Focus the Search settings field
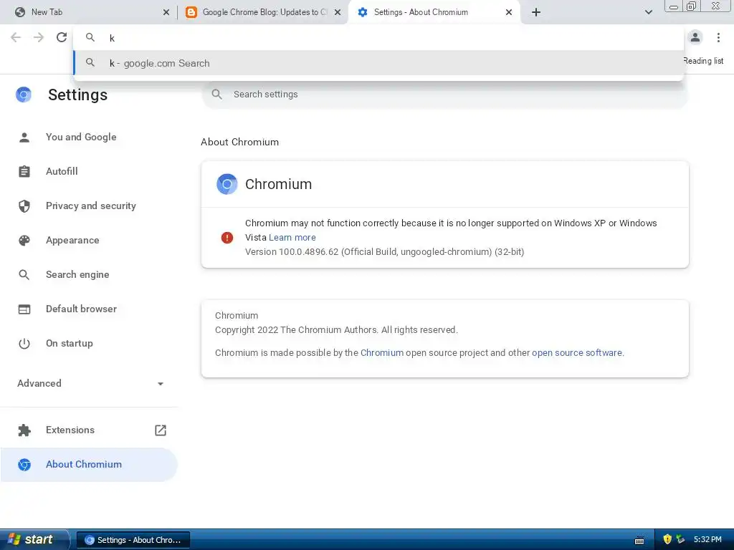The width and height of the screenshot is (734, 550). (444, 95)
